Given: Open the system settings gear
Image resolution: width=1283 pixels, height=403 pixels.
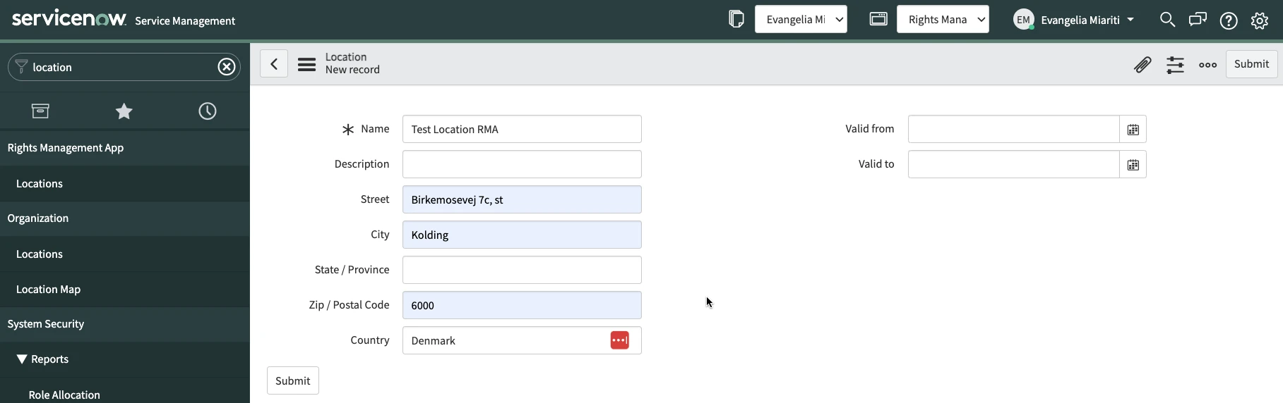Looking at the screenshot, I should [1259, 20].
